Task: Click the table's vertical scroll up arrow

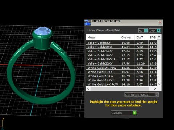Action: (x=159, y=36)
